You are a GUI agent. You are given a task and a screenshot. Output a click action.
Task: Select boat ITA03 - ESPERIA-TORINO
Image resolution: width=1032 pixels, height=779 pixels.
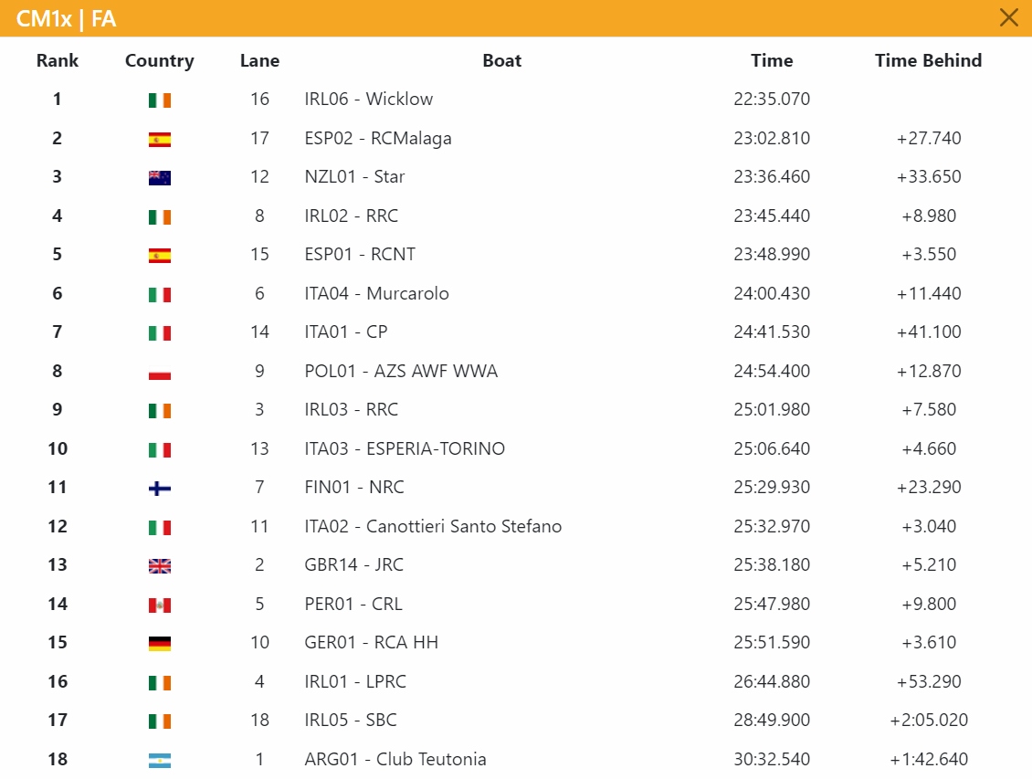tap(405, 448)
